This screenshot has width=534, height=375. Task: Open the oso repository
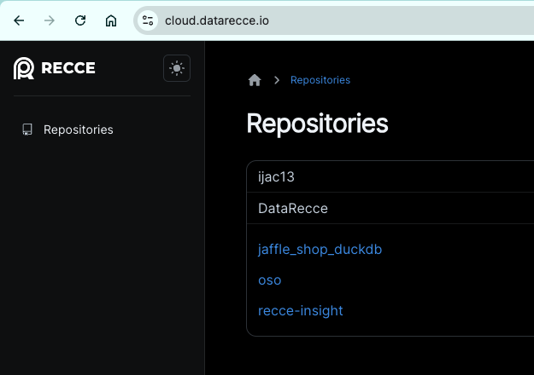point(270,280)
